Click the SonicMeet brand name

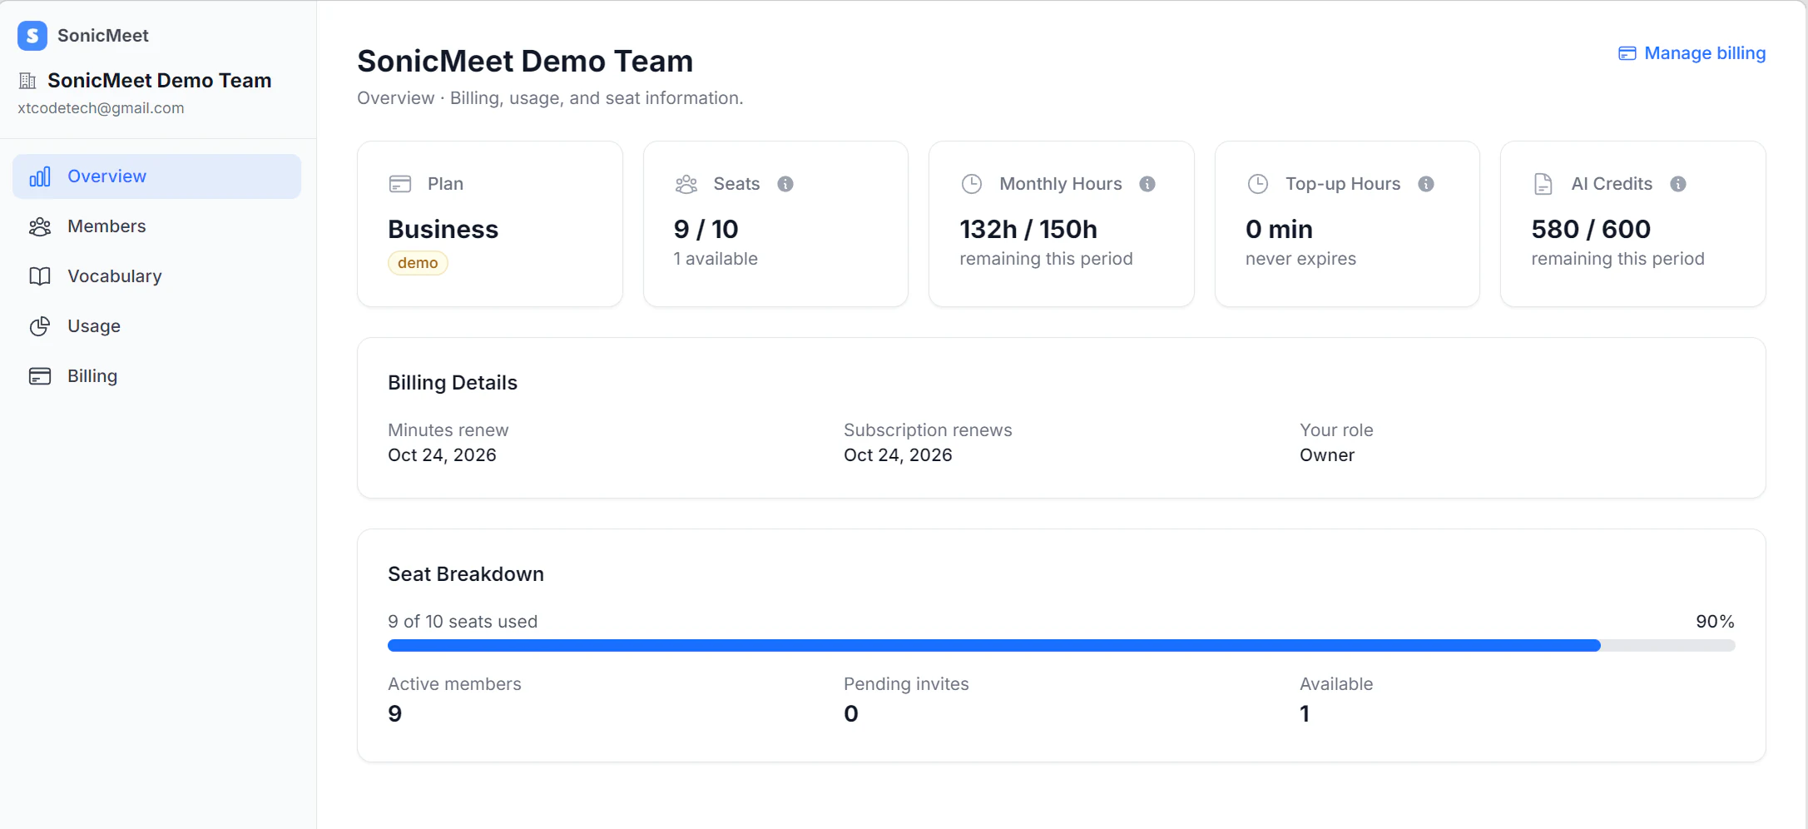[x=103, y=35]
